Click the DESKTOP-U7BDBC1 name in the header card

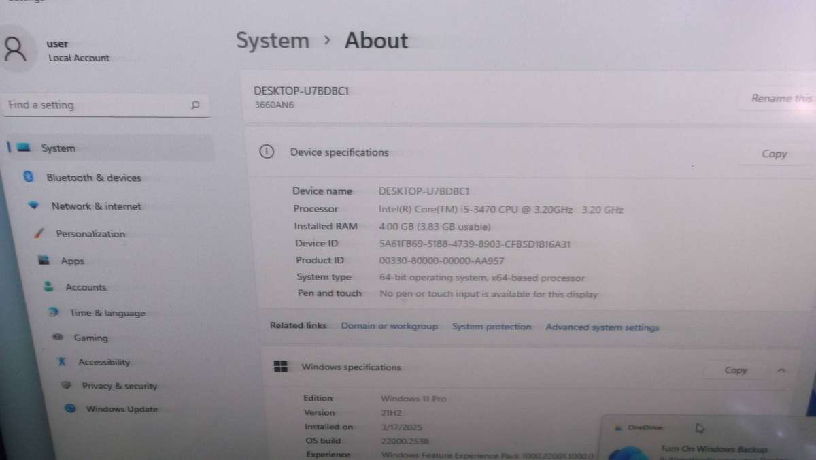pyautogui.click(x=301, y=91)
